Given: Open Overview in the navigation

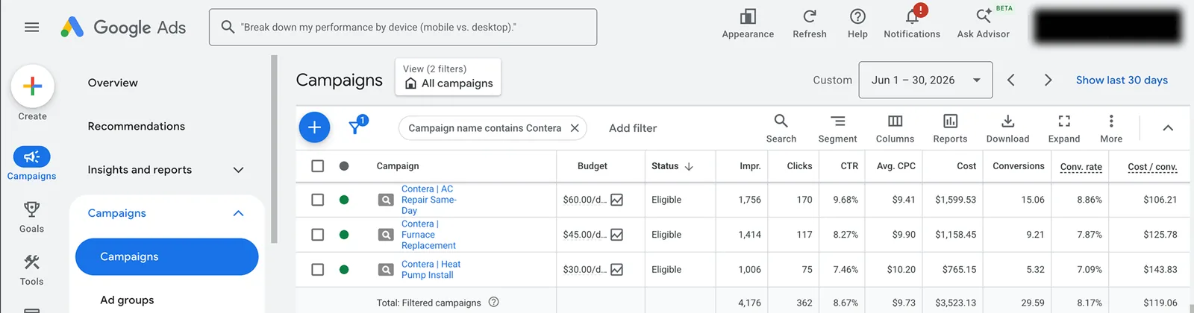Looking at the screenshot, I should 113,83.
